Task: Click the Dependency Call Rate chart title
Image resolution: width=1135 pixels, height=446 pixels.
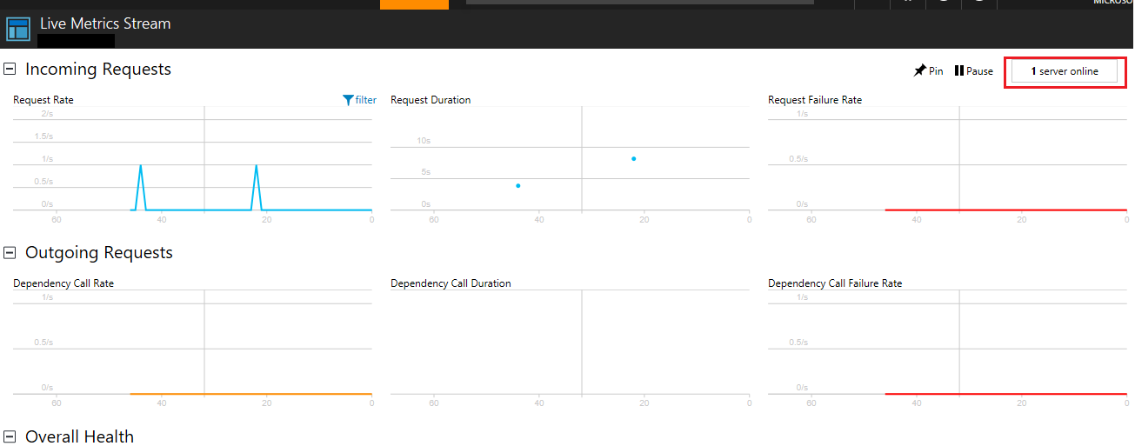Action: (63, 283)
